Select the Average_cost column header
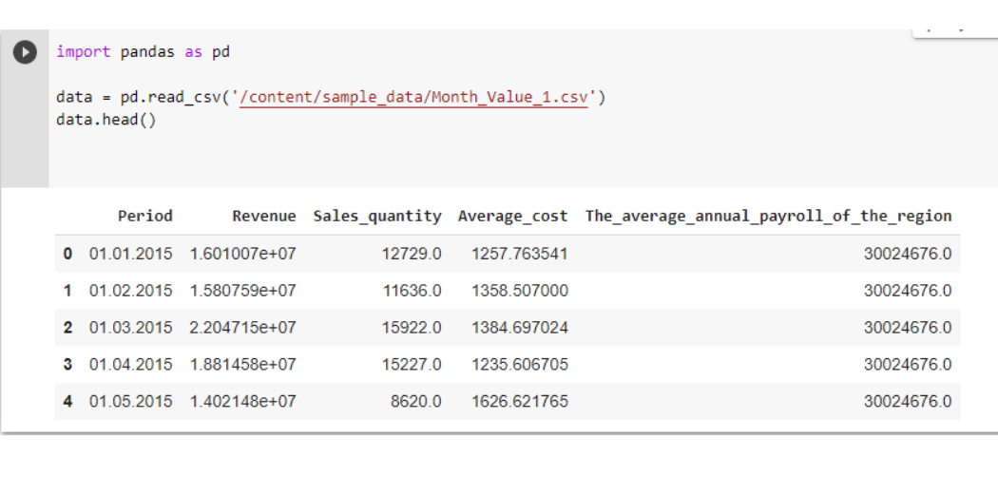Screen dimensions: 998x494 click(513, 217)
